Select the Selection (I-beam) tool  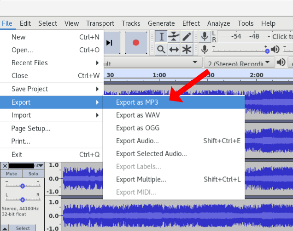(161, 37)
